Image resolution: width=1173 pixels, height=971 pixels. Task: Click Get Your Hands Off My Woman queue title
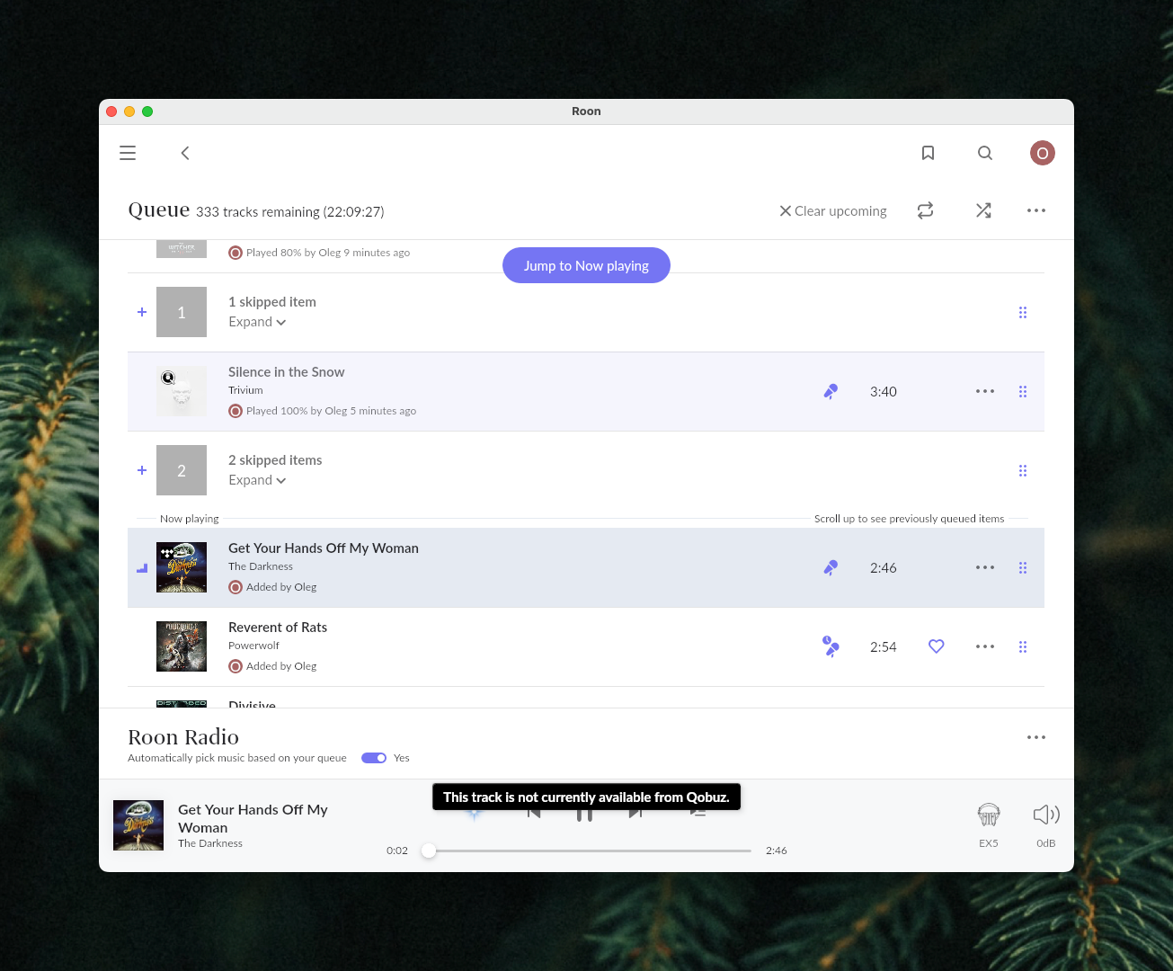[324, 548]
